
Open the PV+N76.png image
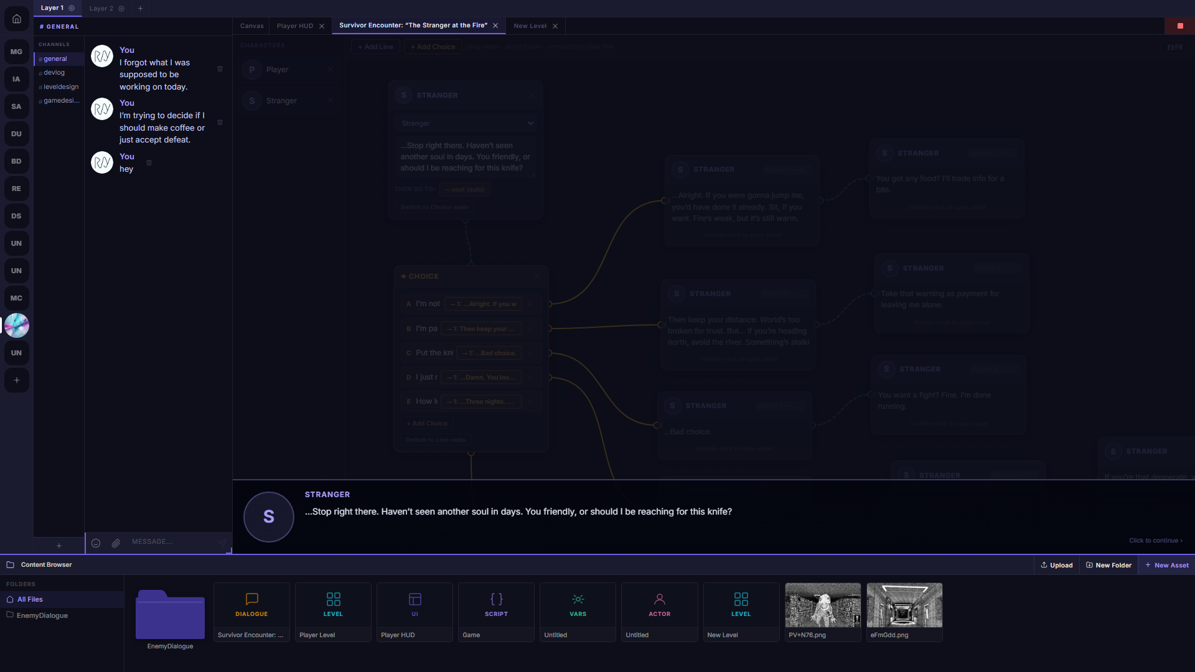823,612
